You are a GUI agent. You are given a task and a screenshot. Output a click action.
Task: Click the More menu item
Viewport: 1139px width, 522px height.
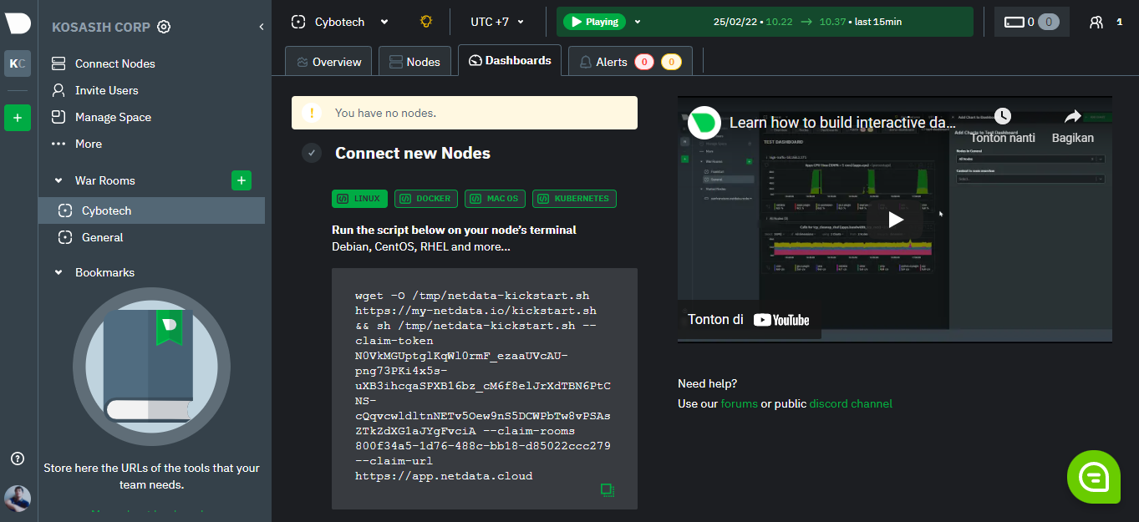88,144
